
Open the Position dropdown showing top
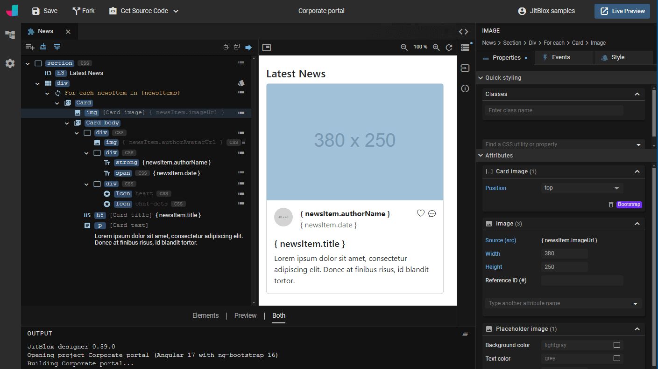[581, 187]
